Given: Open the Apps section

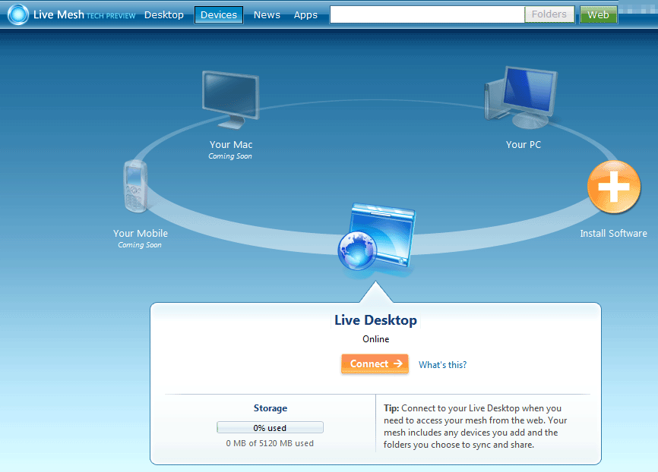Looking at the screenshot, I should pos(305,14).
